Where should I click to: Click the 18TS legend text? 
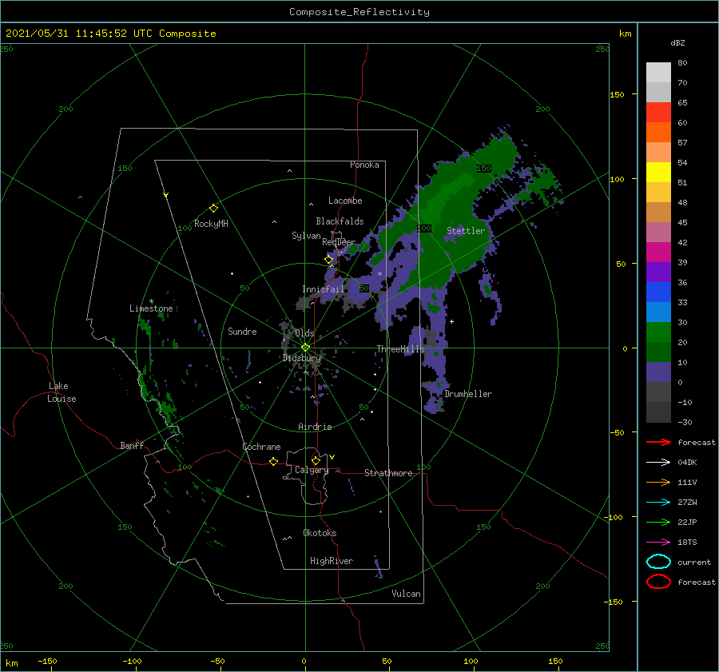687,543
